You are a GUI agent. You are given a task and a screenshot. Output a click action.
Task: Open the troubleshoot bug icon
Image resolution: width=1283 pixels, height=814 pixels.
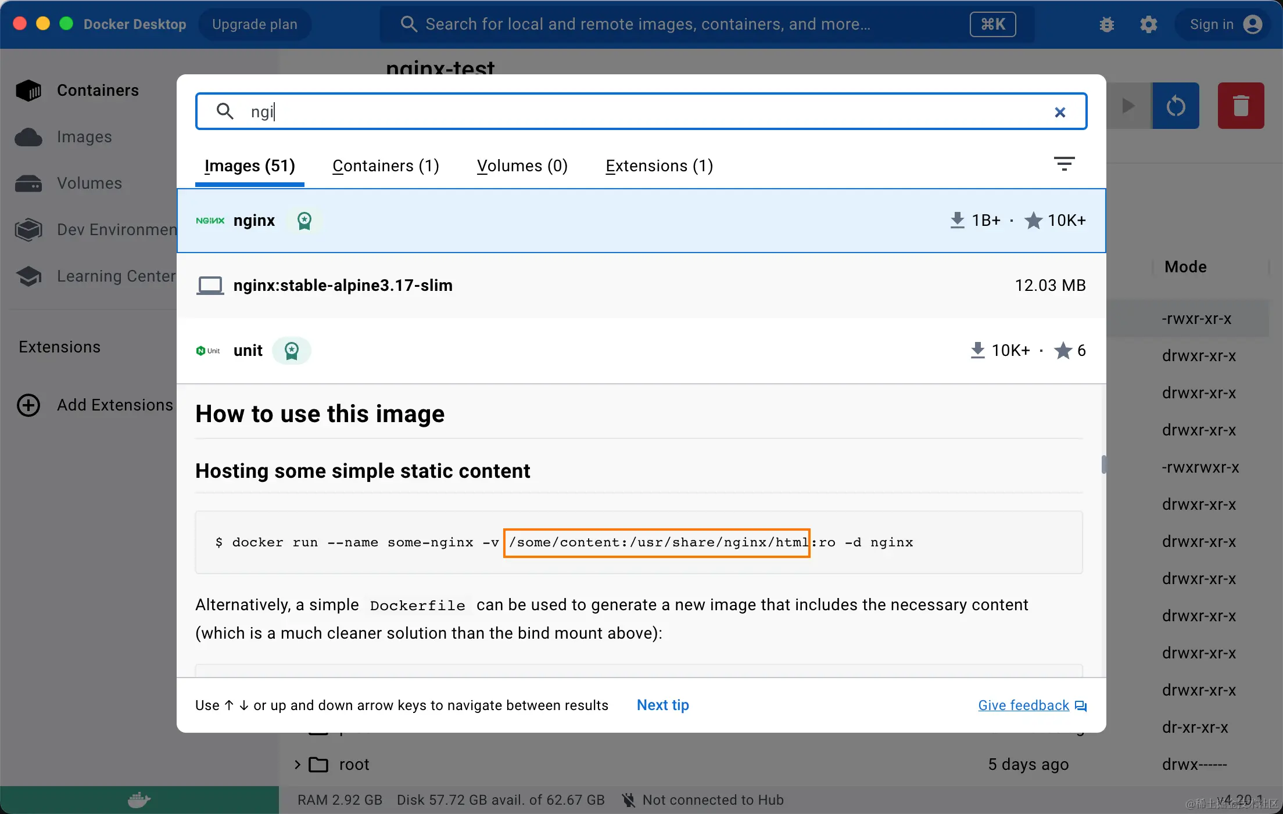pos(1106,24)
